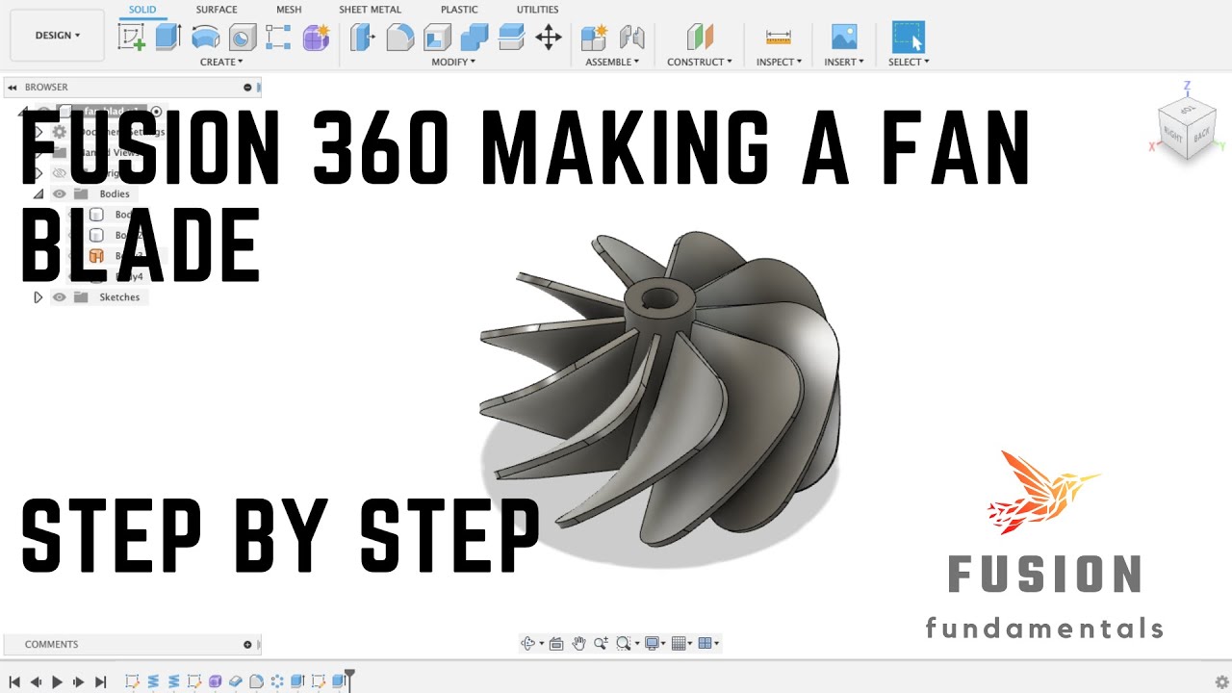This screenshot has height=693, width=1232.
Task: Switch to the PLASTIC tab
Action: point(459,10)
